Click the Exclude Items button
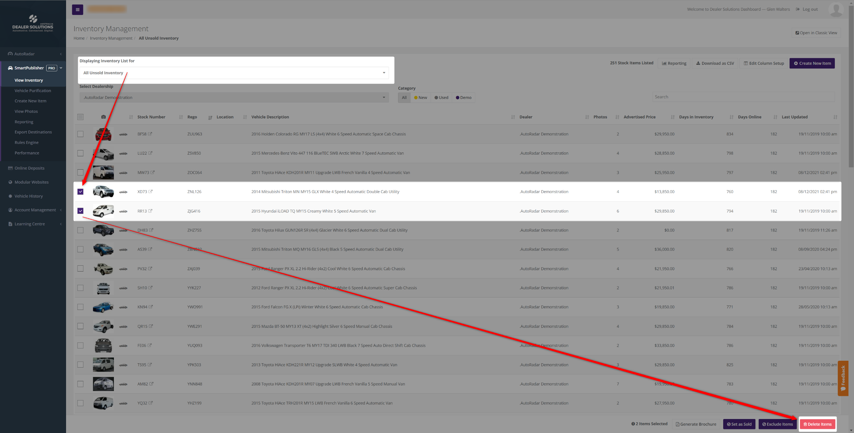 [x=777, y=424]
